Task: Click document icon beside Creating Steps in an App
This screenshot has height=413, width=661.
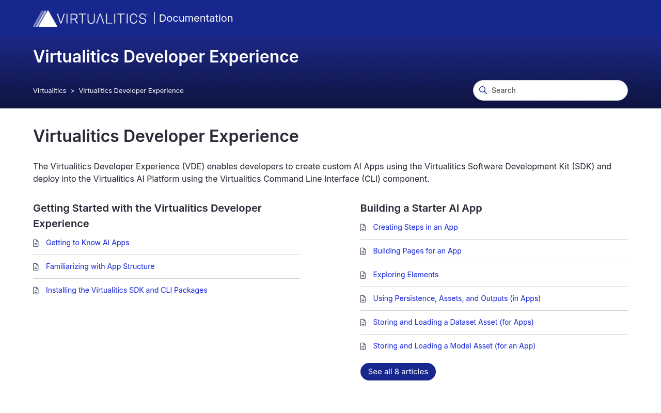Action: click(363, 228)
